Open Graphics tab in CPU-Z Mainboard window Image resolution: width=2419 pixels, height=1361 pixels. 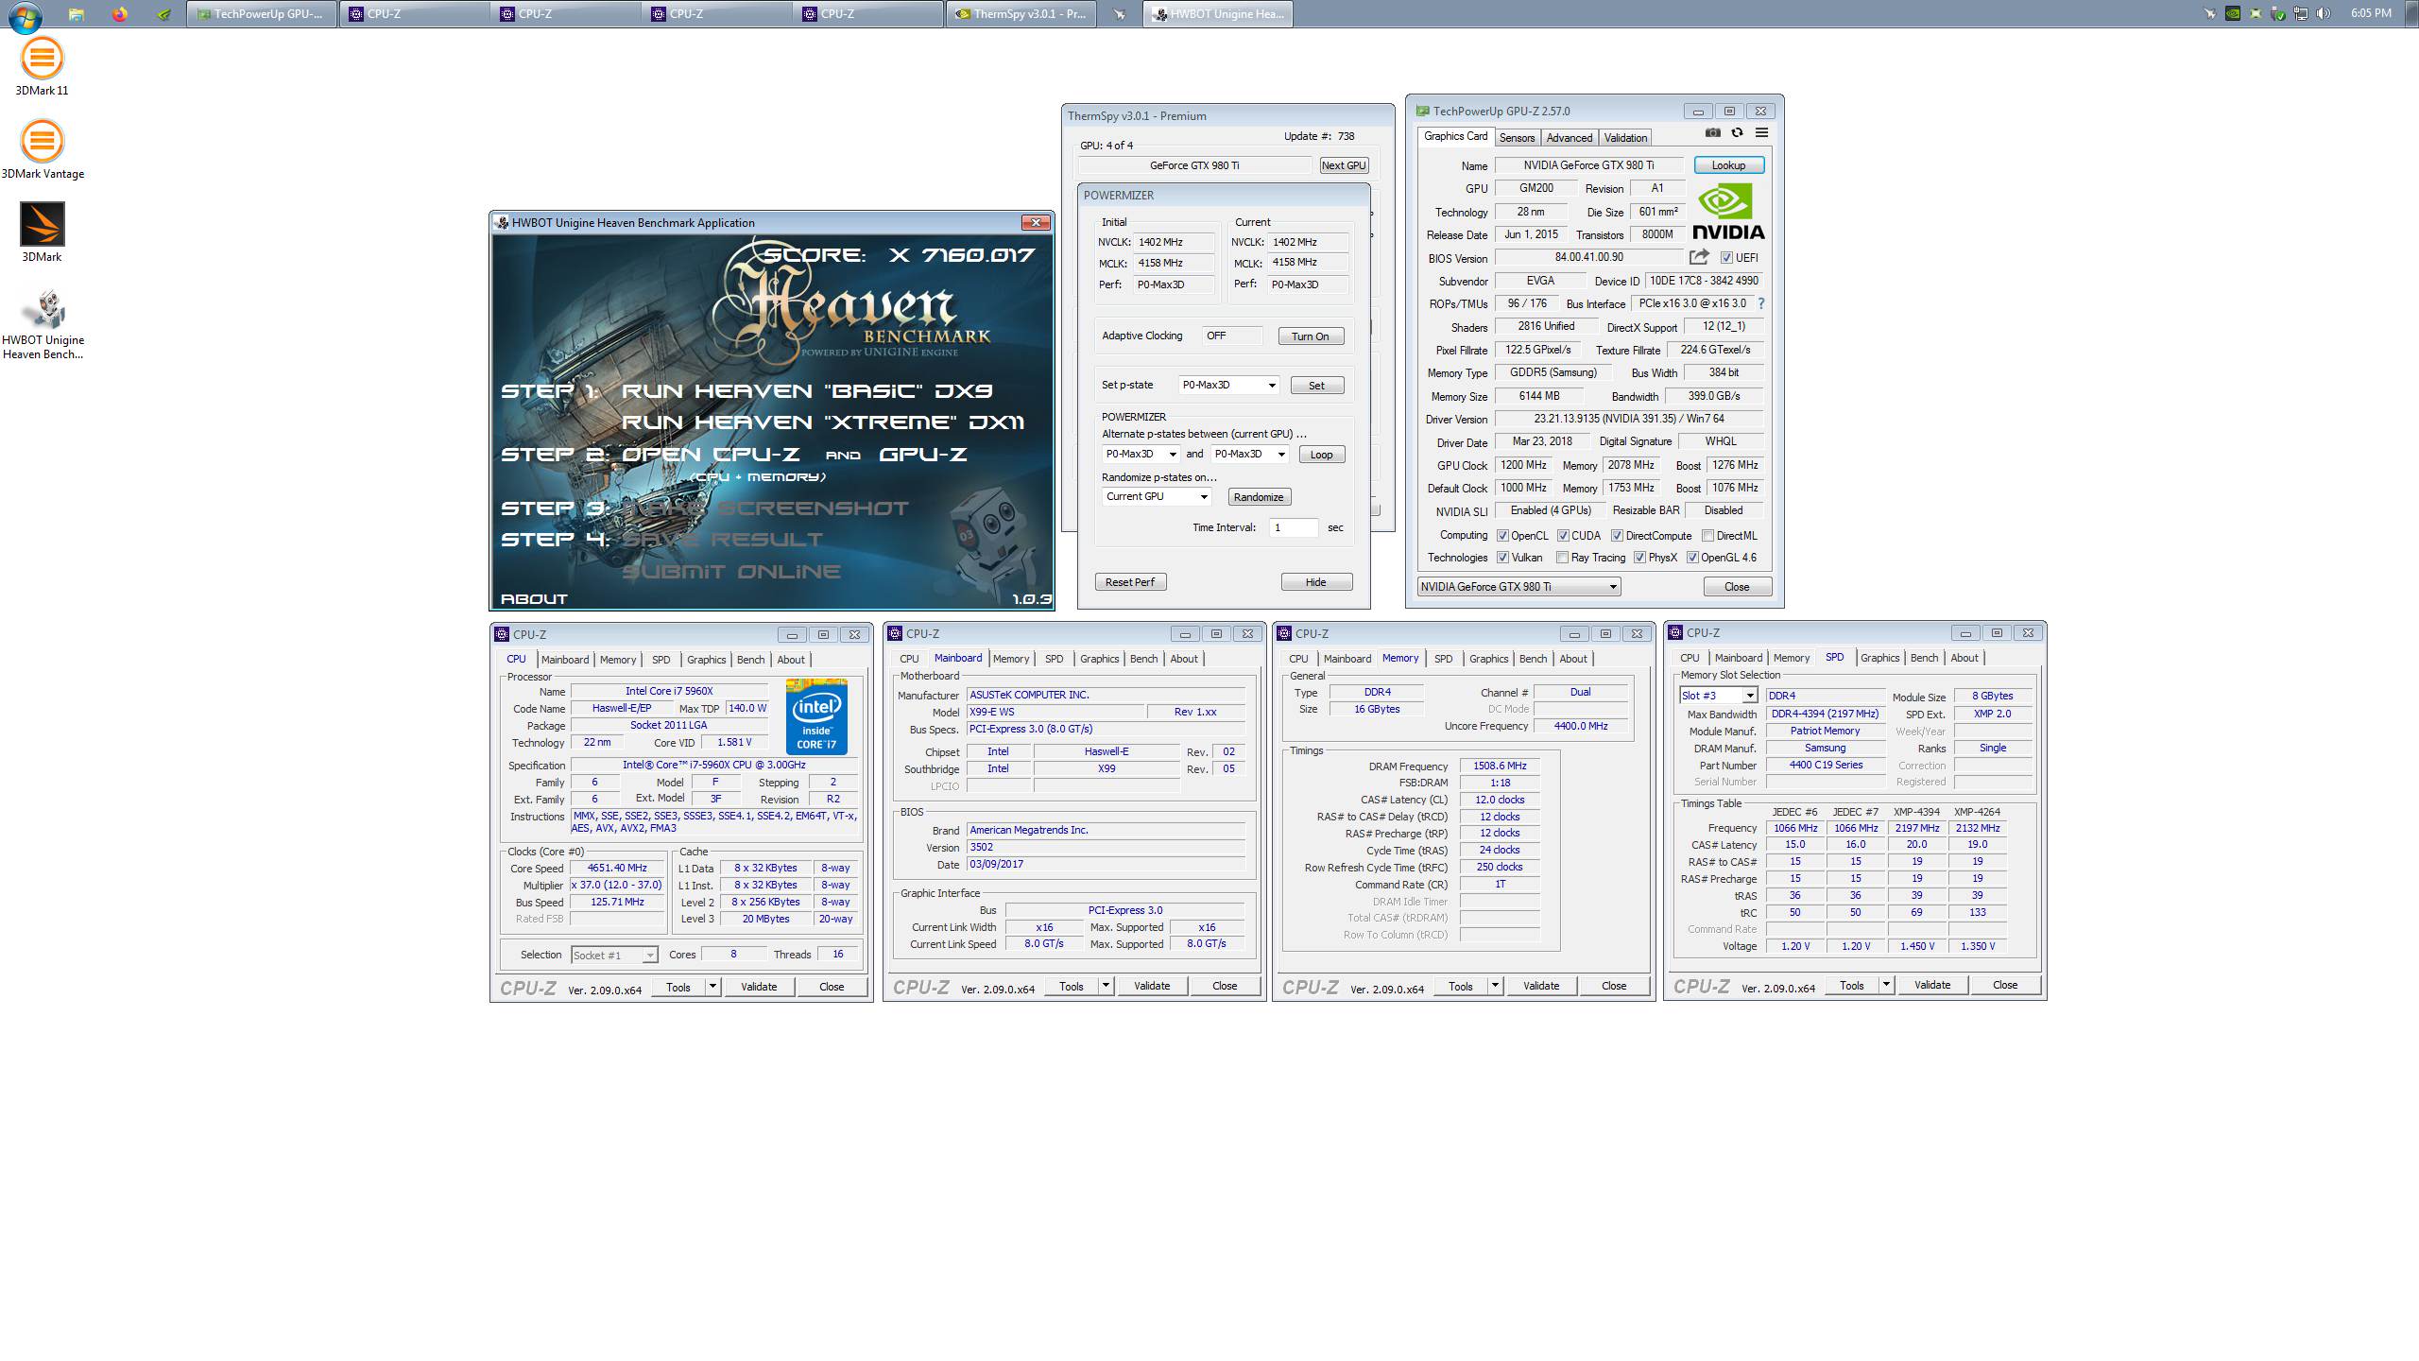click(x=1099, y=659)
